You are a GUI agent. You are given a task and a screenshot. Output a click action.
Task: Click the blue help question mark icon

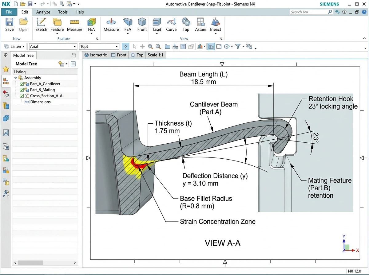coord(364,12)
